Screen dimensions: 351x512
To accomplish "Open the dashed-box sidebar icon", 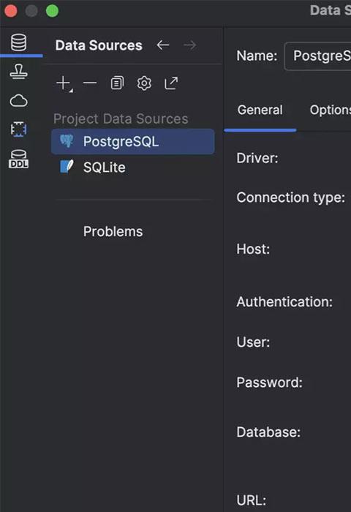I will tap(18, 129).
